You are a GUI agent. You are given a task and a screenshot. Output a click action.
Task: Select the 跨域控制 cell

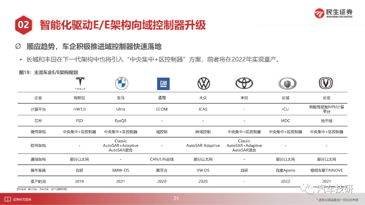pyautogui.click(x=203, y=132)
